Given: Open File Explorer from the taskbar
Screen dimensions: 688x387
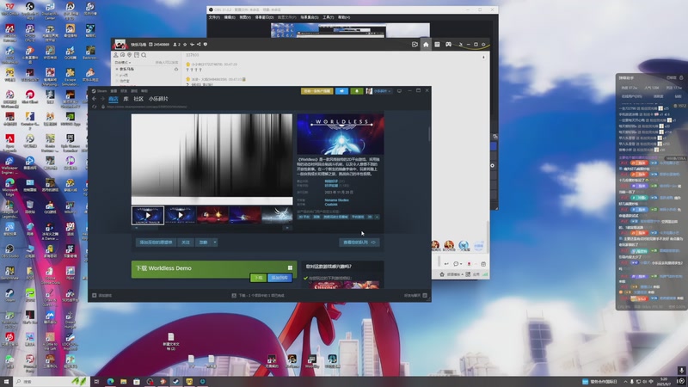Looking at the screenshot, I should point(123,382).
